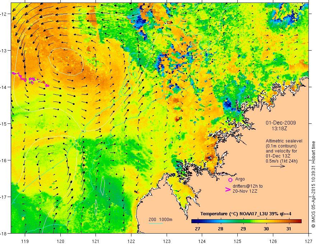Click the longitude axis label 125
Screen dimensions: 316x244
click(238, 241)
